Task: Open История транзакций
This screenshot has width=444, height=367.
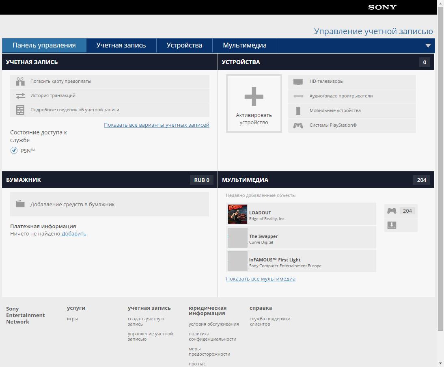Action: [110, 96]
